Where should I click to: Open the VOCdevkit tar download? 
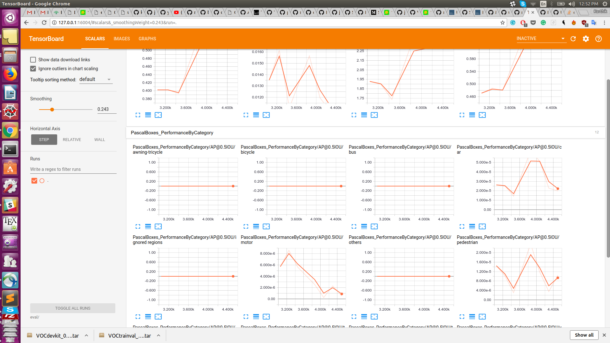click(53, 336)
